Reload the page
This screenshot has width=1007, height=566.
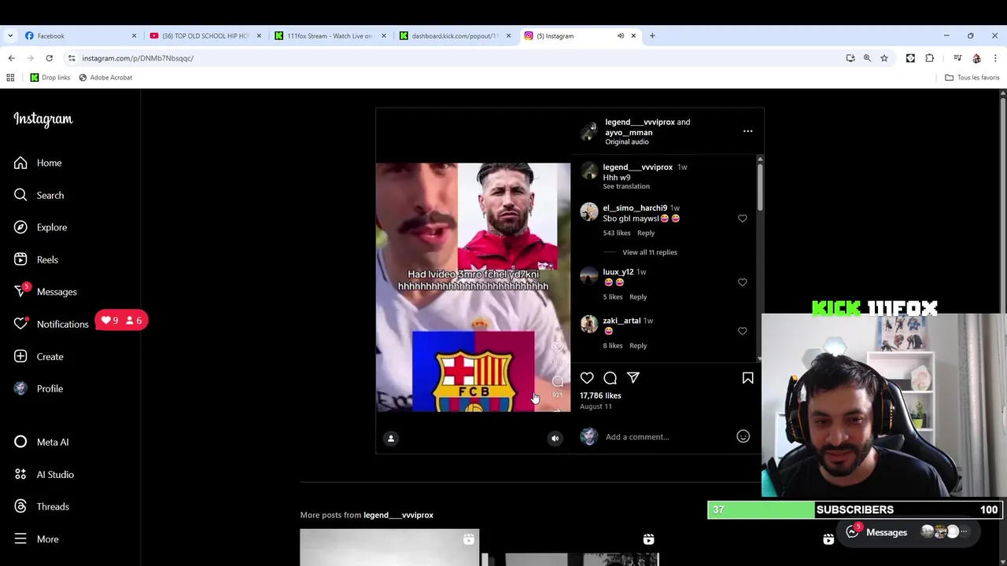tap(49, 58)
